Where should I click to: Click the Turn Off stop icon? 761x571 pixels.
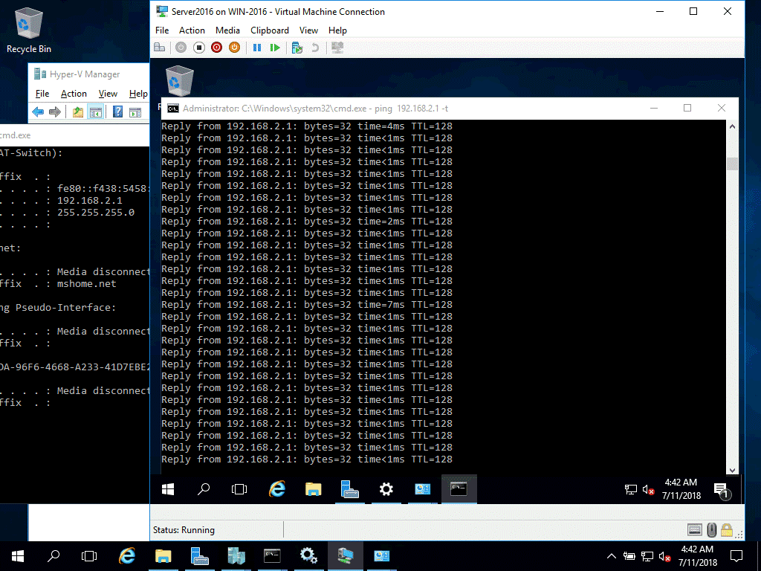[199, 47]
